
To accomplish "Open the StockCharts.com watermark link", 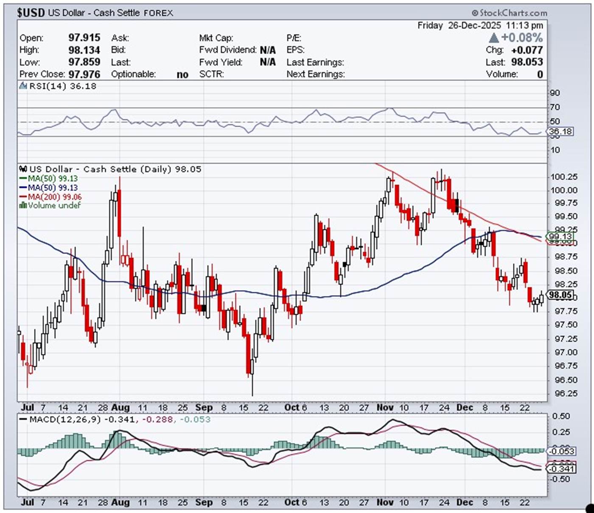I will pyautogui.click(x=513, y=13).
